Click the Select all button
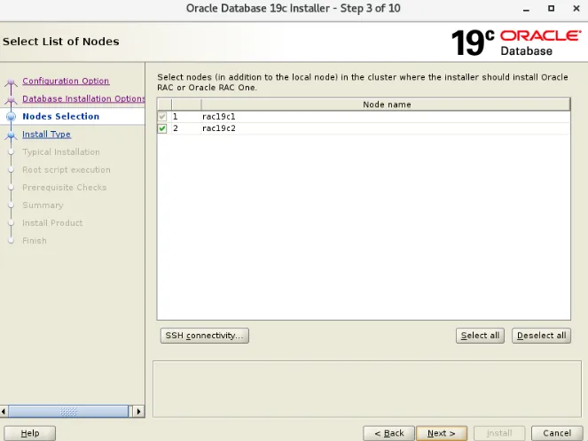This screenshot has height=441, width=588. point(480,336)
